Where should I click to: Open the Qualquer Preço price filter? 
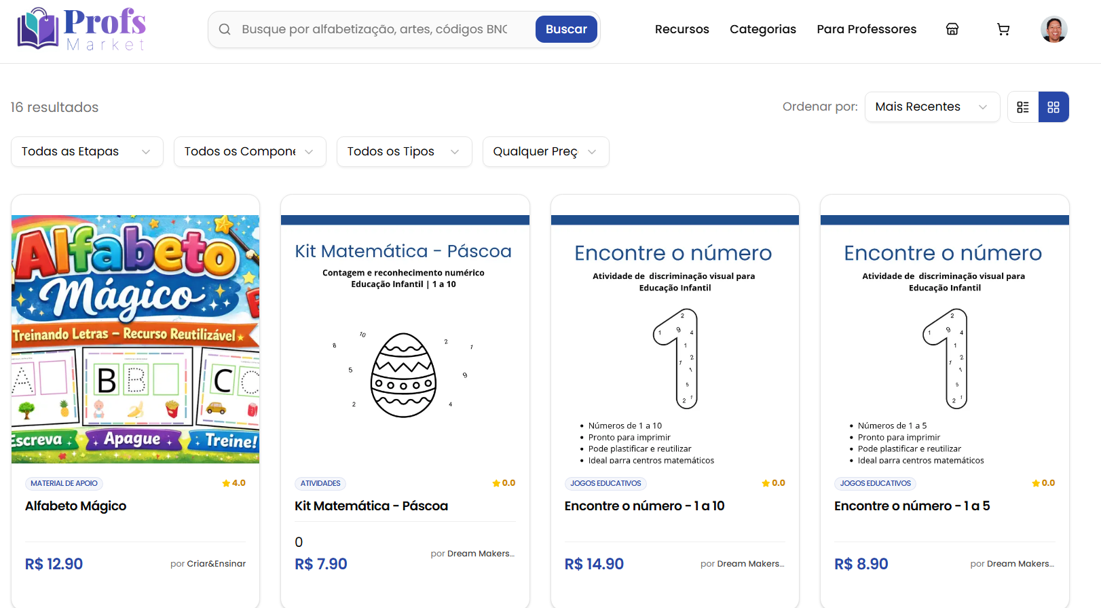[545, 151]
